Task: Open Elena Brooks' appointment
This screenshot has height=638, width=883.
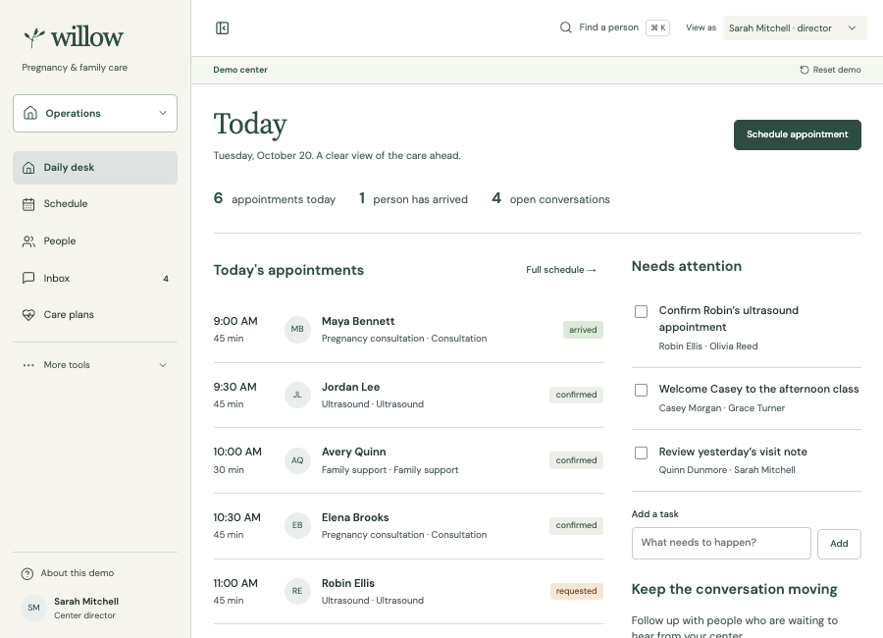Action: click(x=408, y=526)
